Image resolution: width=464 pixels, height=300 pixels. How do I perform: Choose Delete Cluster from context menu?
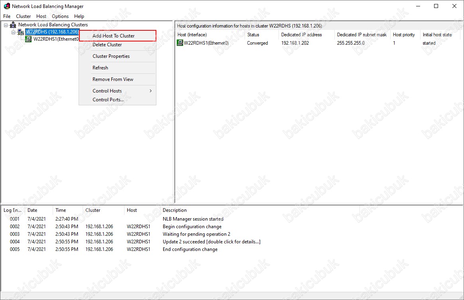point(107,45)
